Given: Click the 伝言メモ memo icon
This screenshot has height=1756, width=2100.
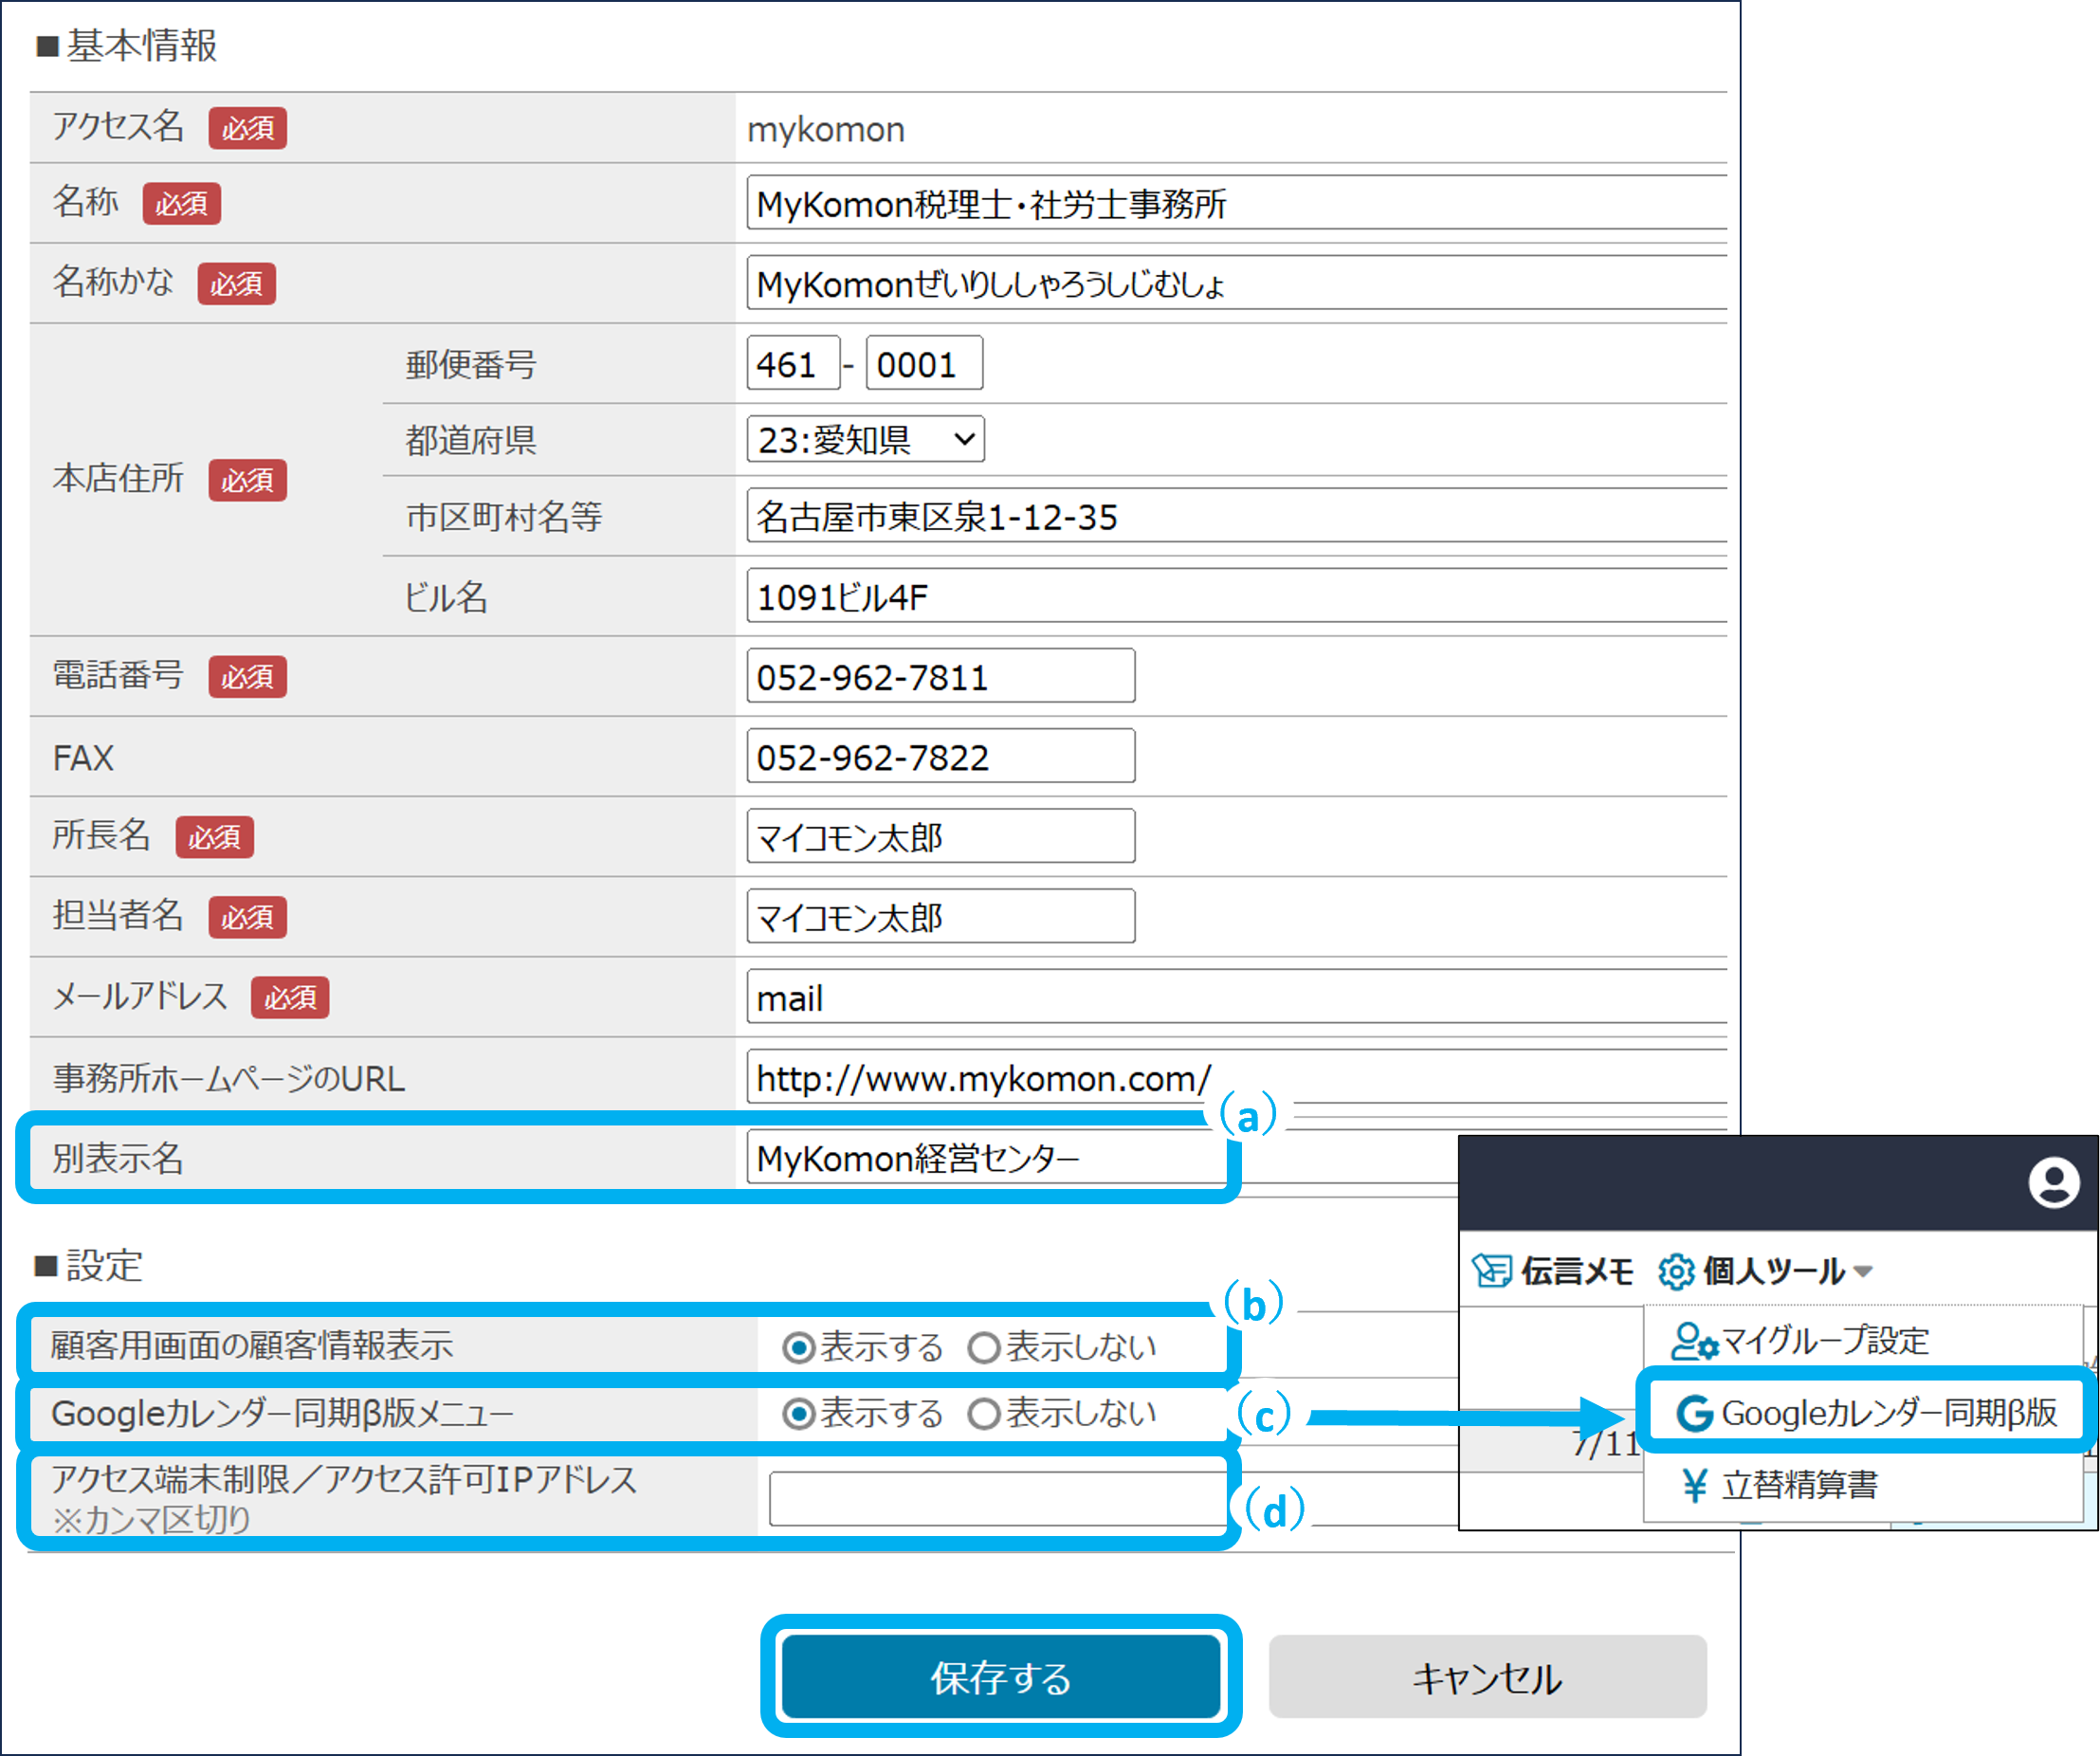Looking at the screenshot, I should tap(1492, 1271).
